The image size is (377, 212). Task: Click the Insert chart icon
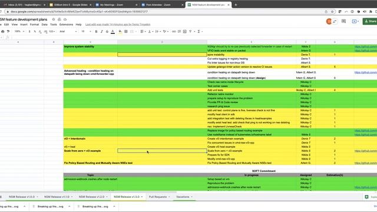coord(184,31)
